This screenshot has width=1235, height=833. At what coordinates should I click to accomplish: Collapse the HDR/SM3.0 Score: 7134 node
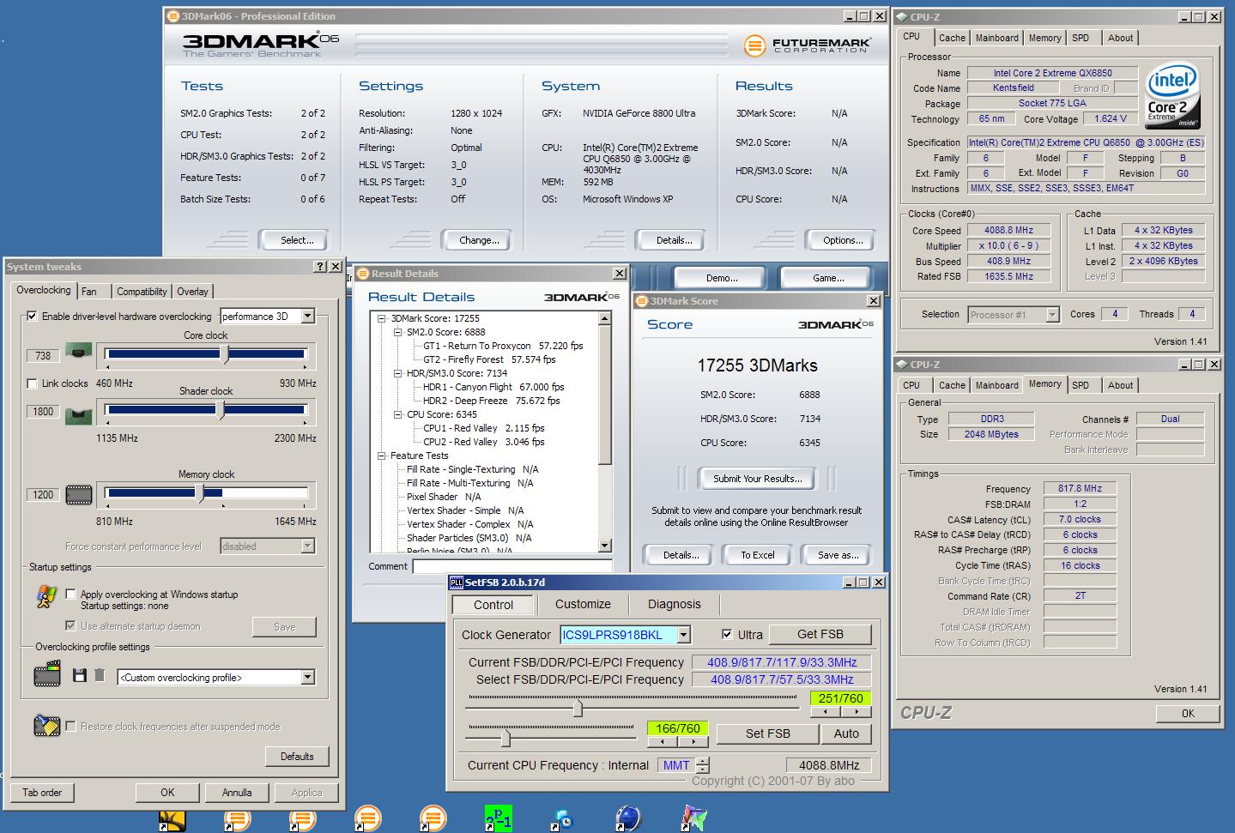coord(398,373)
